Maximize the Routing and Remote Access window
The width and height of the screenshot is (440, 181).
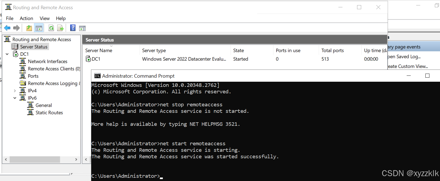tap(359, 7)
